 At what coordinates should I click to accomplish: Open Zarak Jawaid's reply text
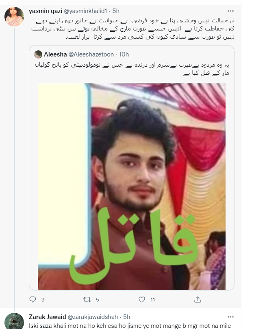tap(130, 326)
